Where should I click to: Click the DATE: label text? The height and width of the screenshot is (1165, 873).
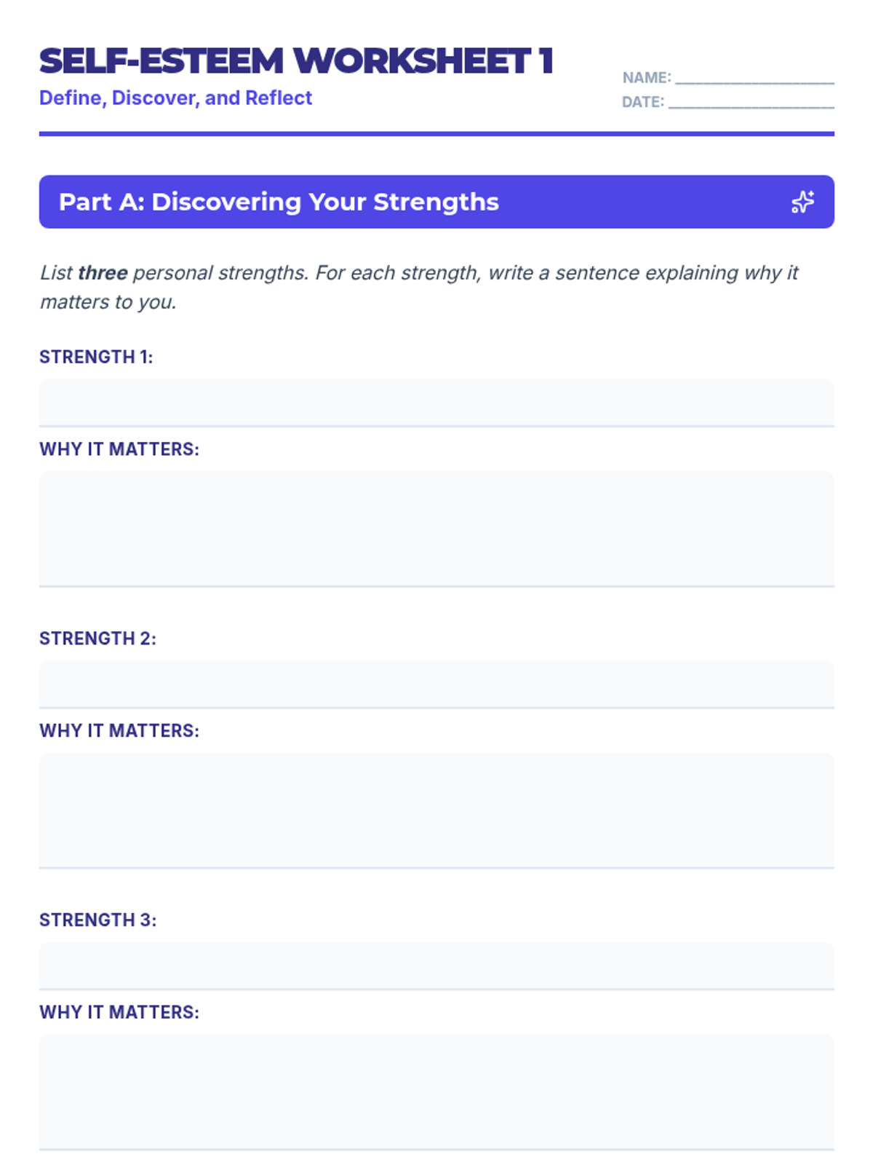click(x=642, y=102)
